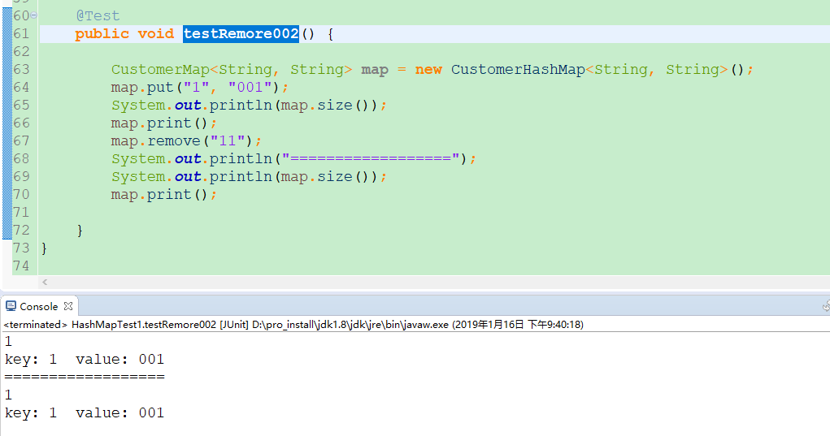Click first console output line "1"
Viewport: 830px width, 436px height.
pyautogui.click(x=8, y=341)
